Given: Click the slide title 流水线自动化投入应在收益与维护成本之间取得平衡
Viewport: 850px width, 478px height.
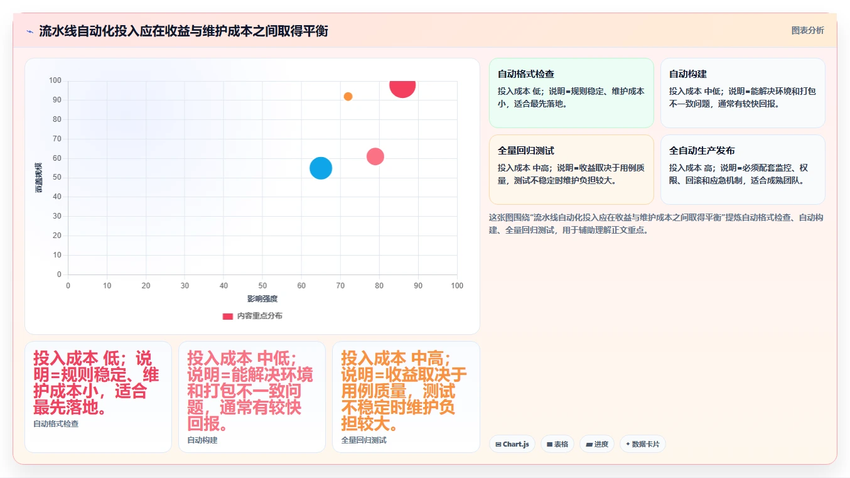Looking at the screenshot, I should pos(183,31).
